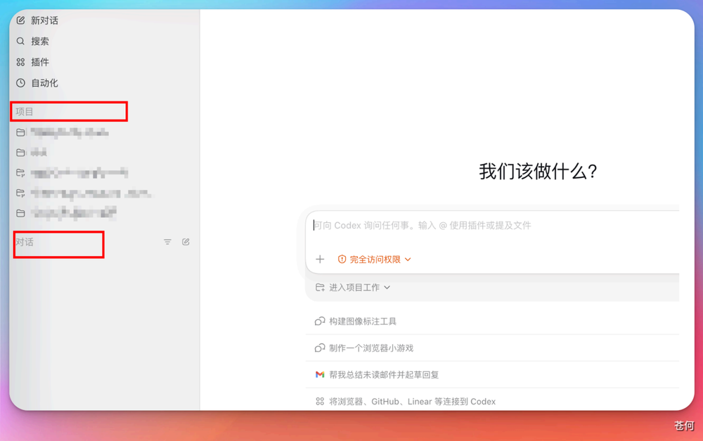The height and width of the screenshot is (441, 703).
Task: Open the 完全访问权限 permission dropdown
Action: (375, 260)
